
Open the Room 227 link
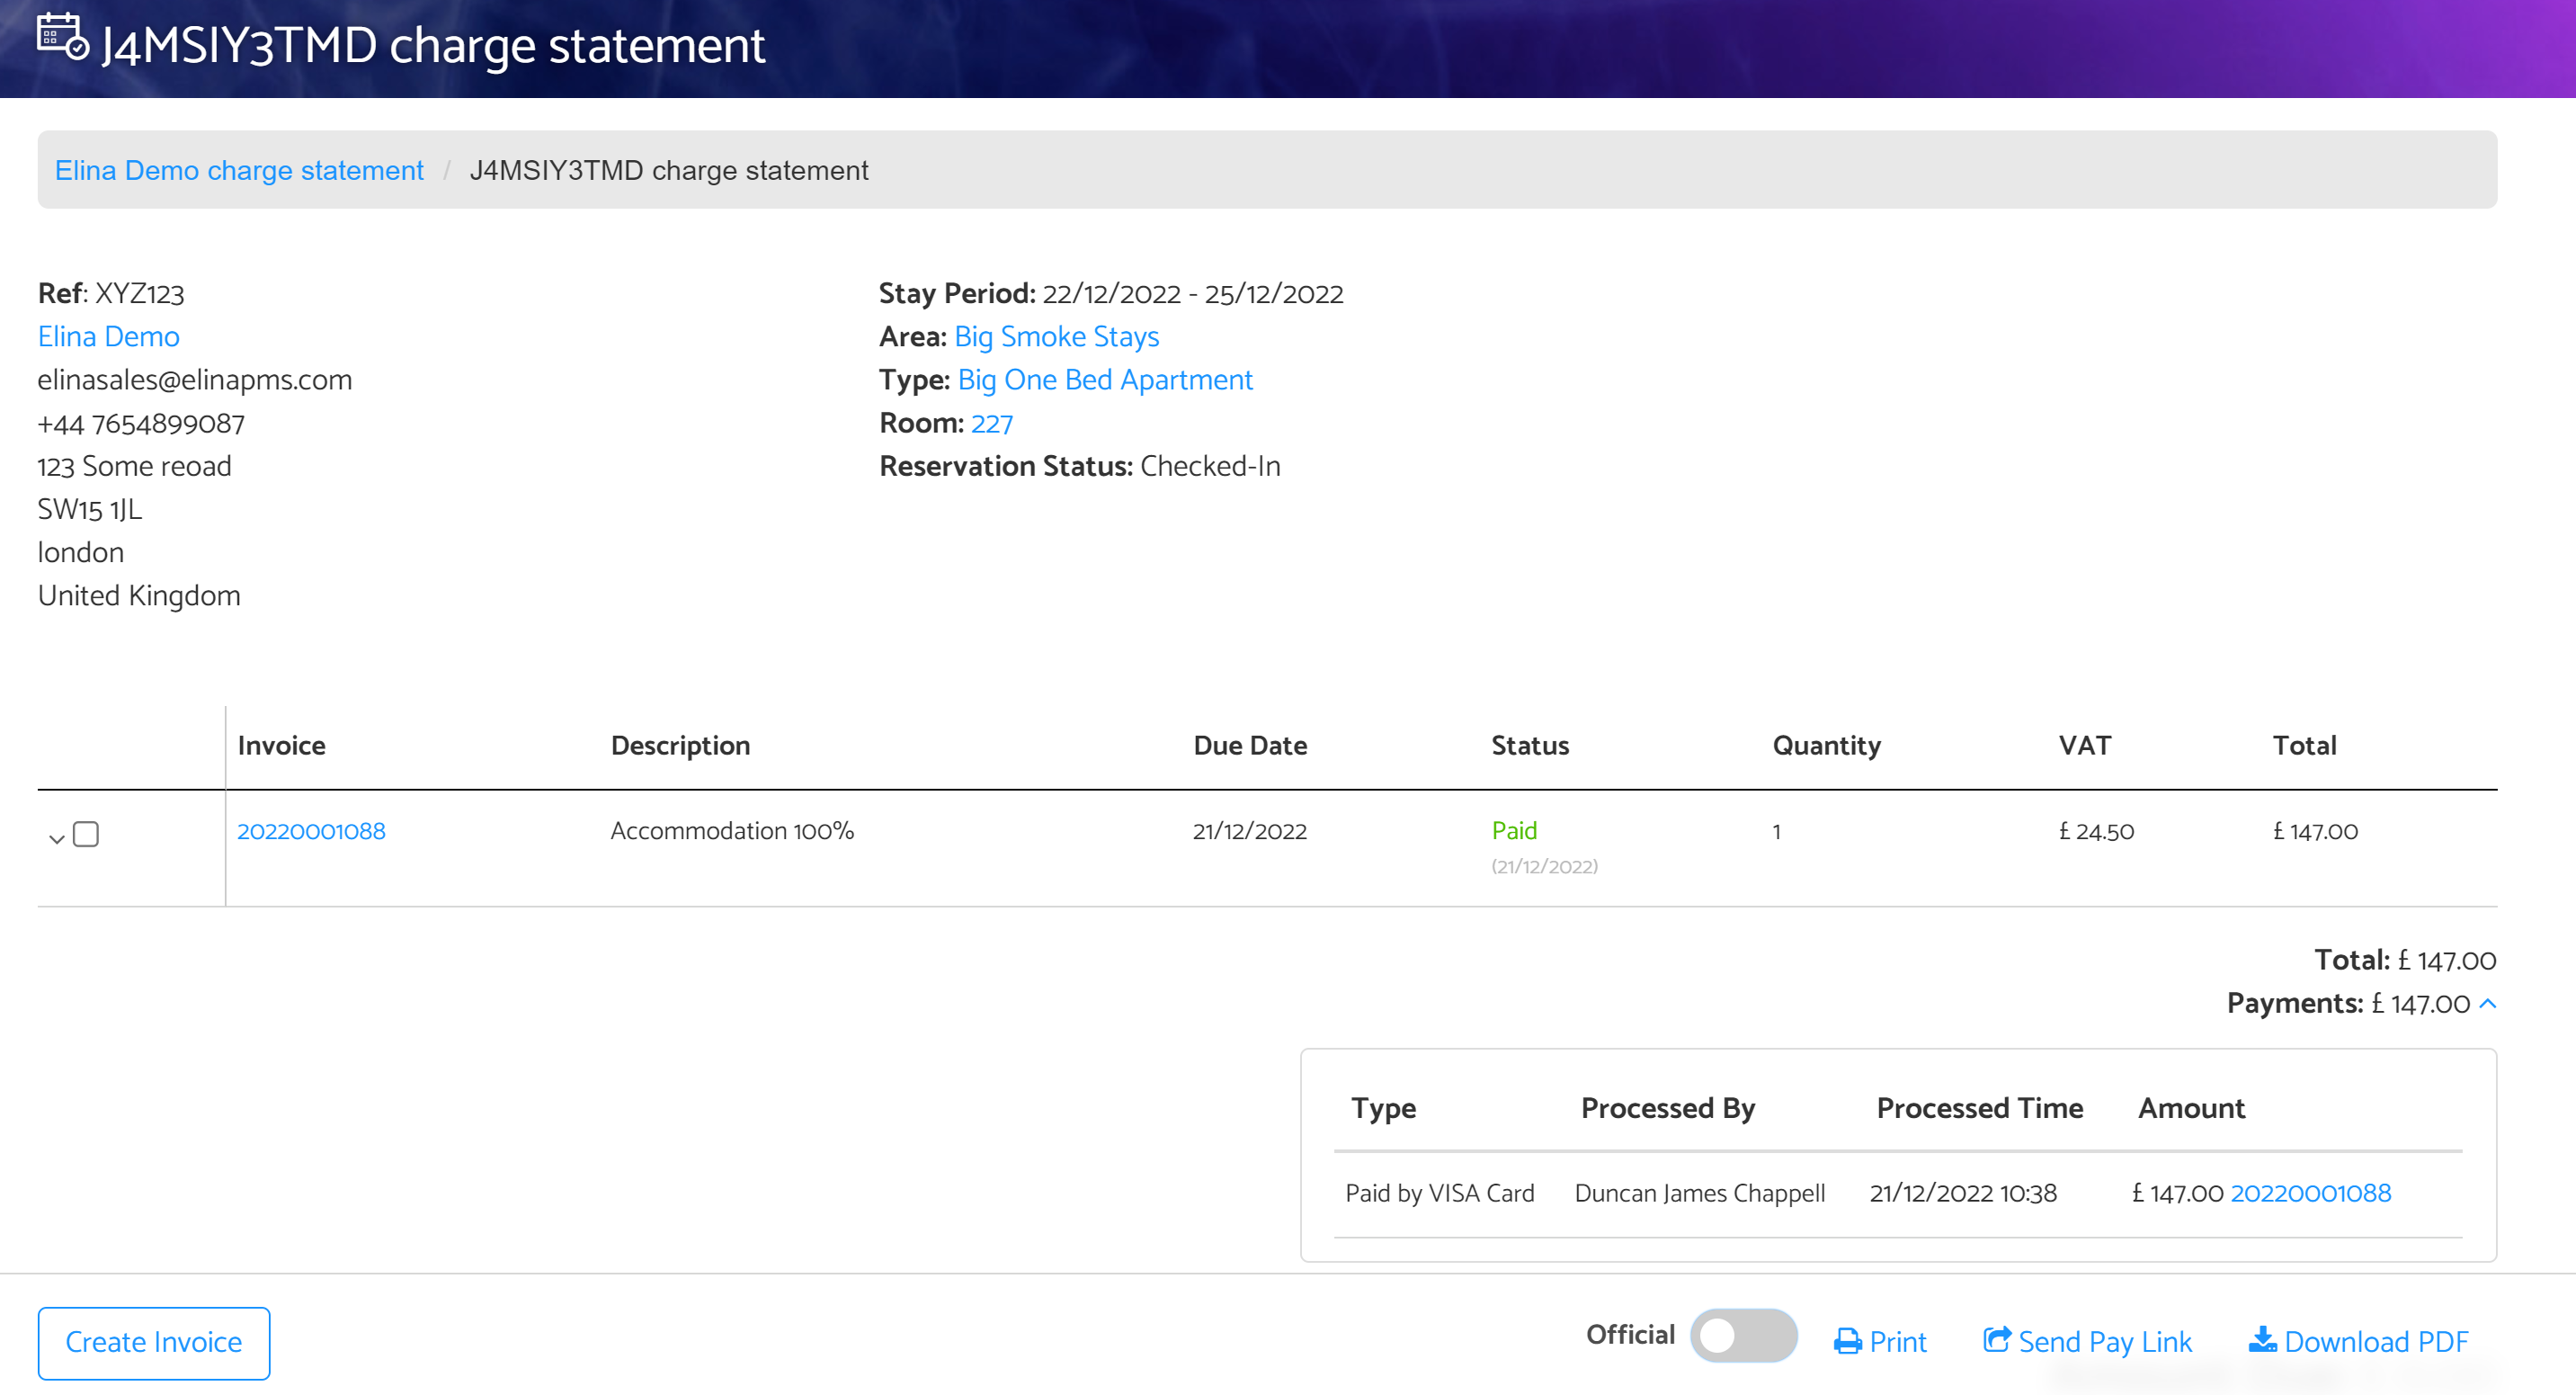(992, 424)
